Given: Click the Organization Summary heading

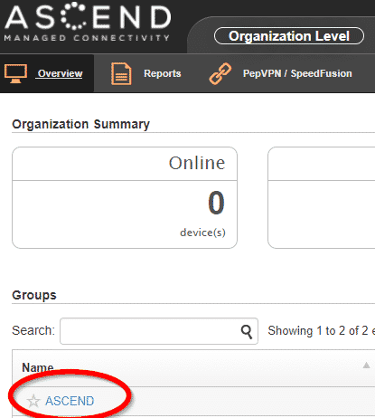Looking at the screenshot, I should click(x=80, y=124).
